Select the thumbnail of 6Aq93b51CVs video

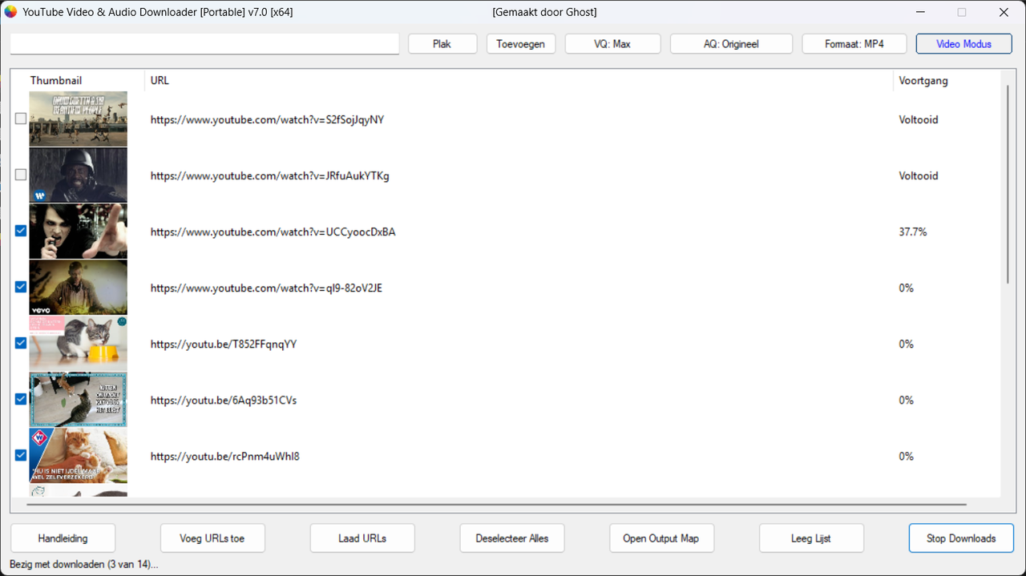pos(78,400)
